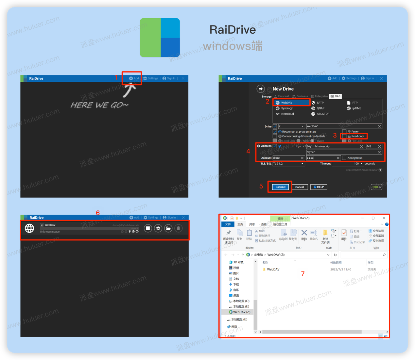The height and width of the screenshot is (360, 415).
Task: Click the trash icon for Z: WebDAV drive
Action: (x=178, y=228)
